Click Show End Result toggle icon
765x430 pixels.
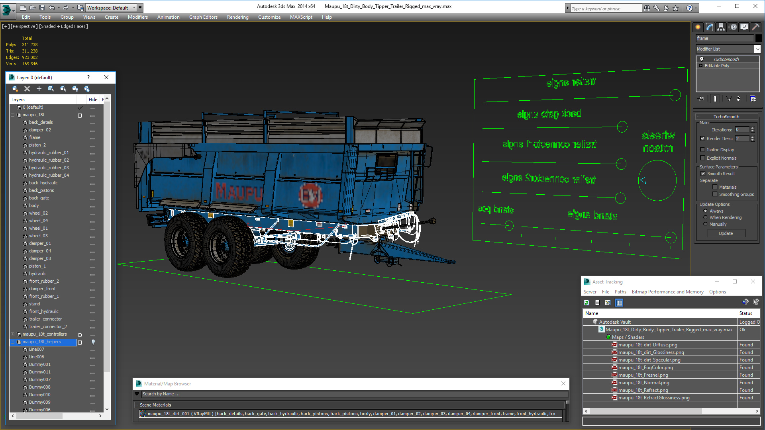[x=715, y=98]
